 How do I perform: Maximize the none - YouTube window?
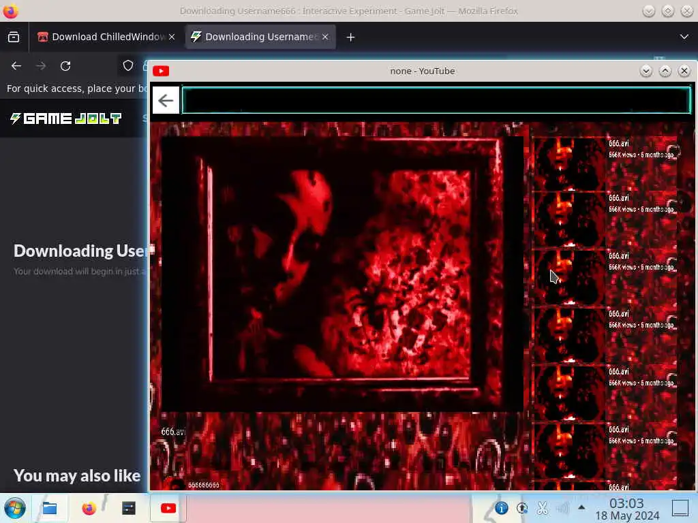(665, 71)
